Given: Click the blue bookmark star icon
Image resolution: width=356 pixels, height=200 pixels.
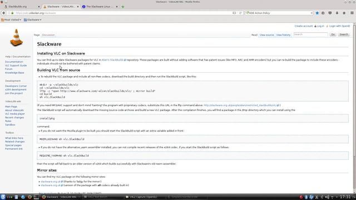Looking at the screenshot, I should (x=317, y=13).
